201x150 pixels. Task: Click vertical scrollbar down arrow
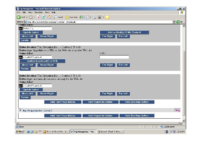click(x=184, y=120)
